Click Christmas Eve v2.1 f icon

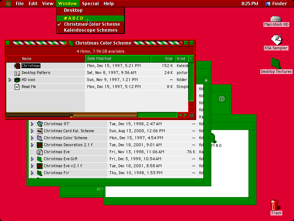(x=40, y=166)
